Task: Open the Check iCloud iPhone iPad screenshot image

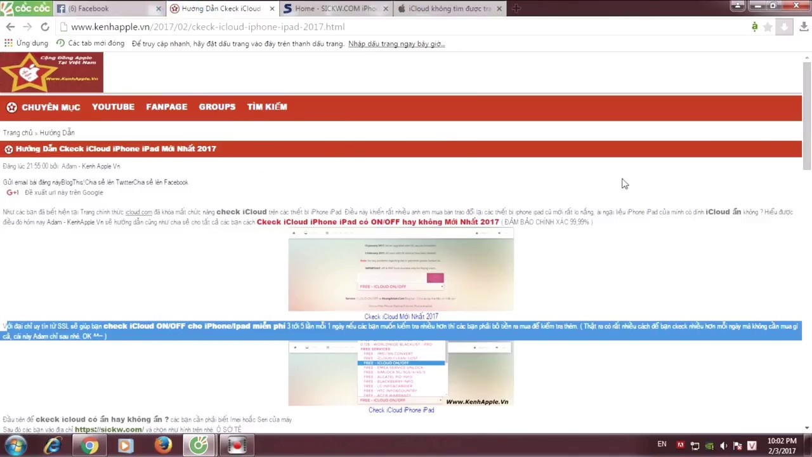Action: [401, 374]
